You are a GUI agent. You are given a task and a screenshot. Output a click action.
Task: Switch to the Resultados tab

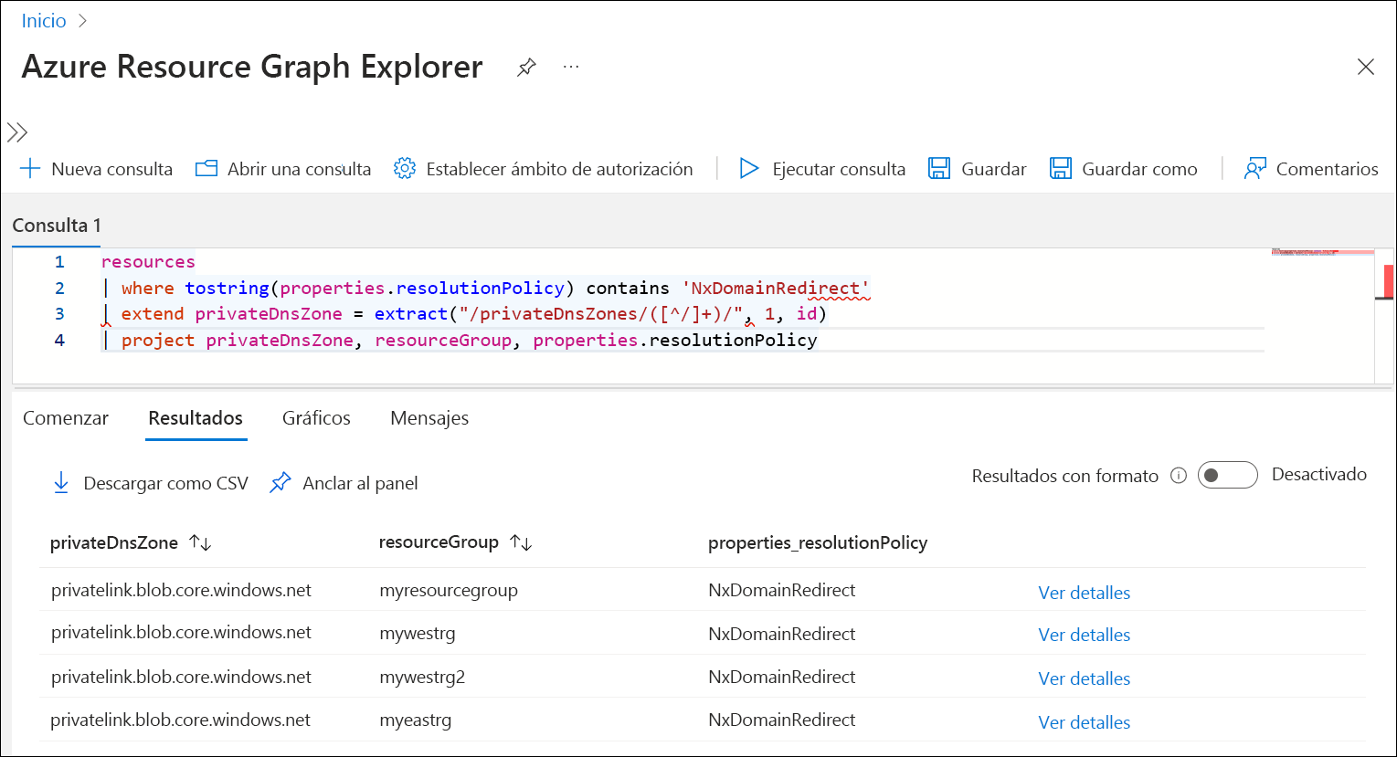point(196,418)
